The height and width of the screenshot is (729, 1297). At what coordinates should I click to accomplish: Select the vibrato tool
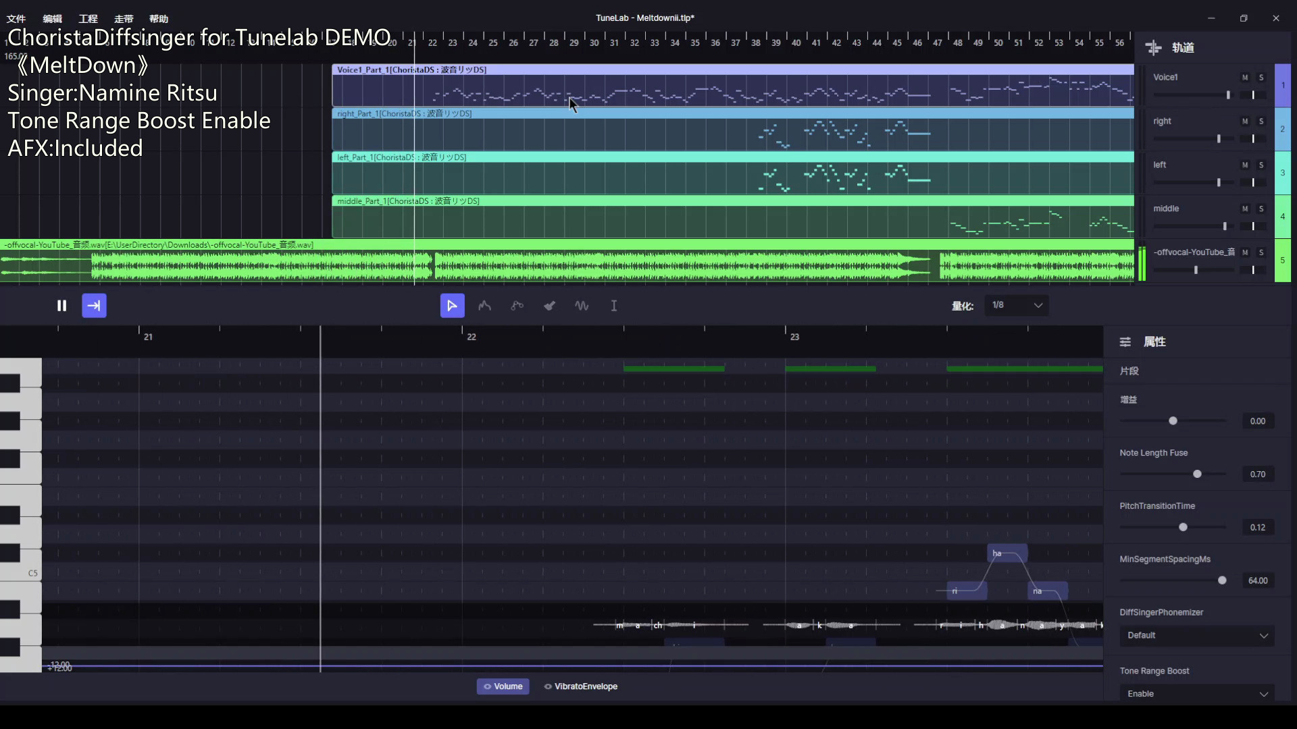point(582,306)
